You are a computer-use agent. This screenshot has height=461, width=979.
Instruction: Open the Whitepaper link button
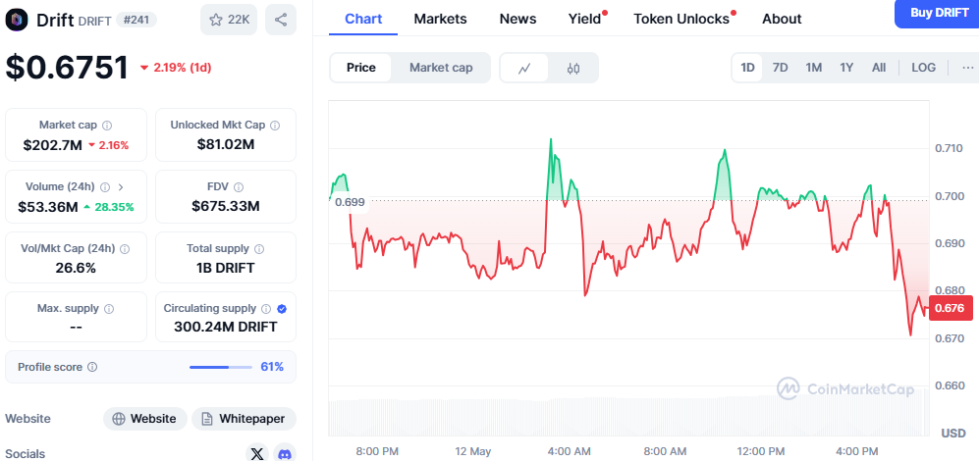(245, 419)
